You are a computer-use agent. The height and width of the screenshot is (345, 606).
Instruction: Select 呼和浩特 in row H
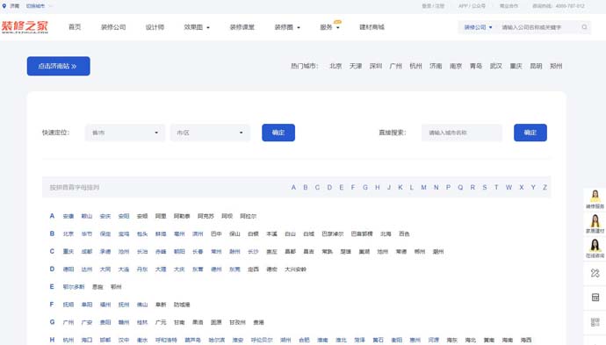click(166, 340)
